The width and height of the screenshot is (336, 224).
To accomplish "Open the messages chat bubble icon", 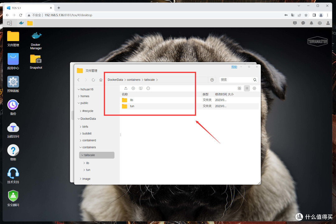I will click(303, 23).
